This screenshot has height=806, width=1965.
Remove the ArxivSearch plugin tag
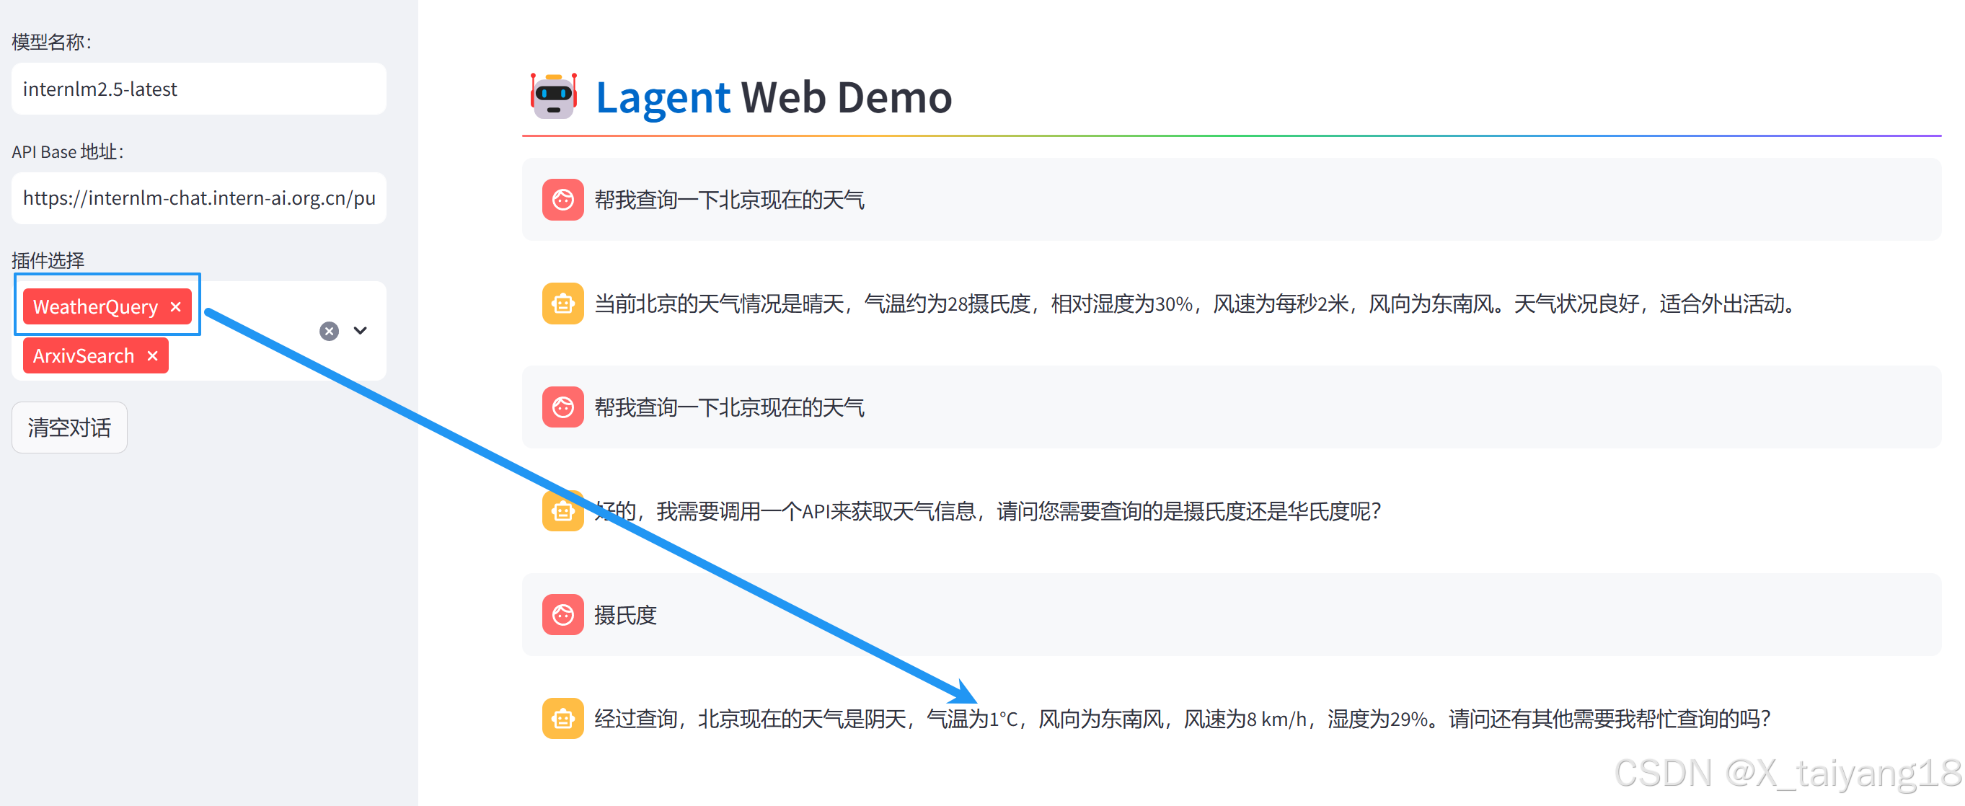(x=153, y=356)
